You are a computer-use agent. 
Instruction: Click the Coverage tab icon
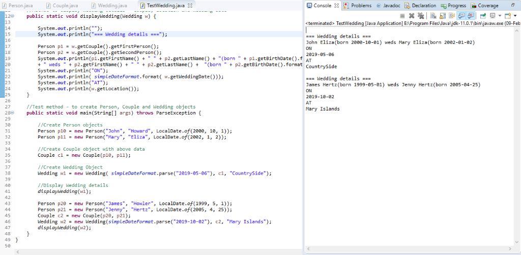point(473,6)
